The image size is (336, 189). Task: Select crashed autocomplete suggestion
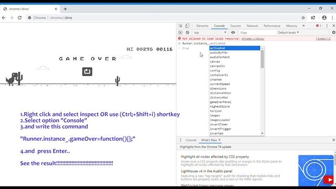point(235,79)
